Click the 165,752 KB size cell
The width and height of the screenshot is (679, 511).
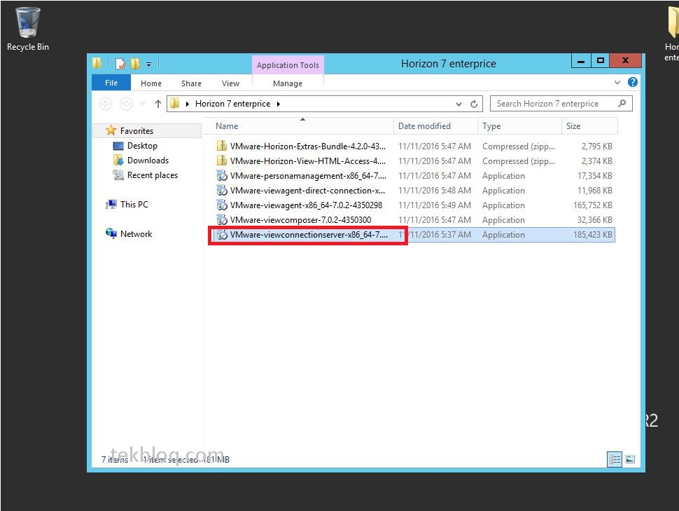pos(592,205)
